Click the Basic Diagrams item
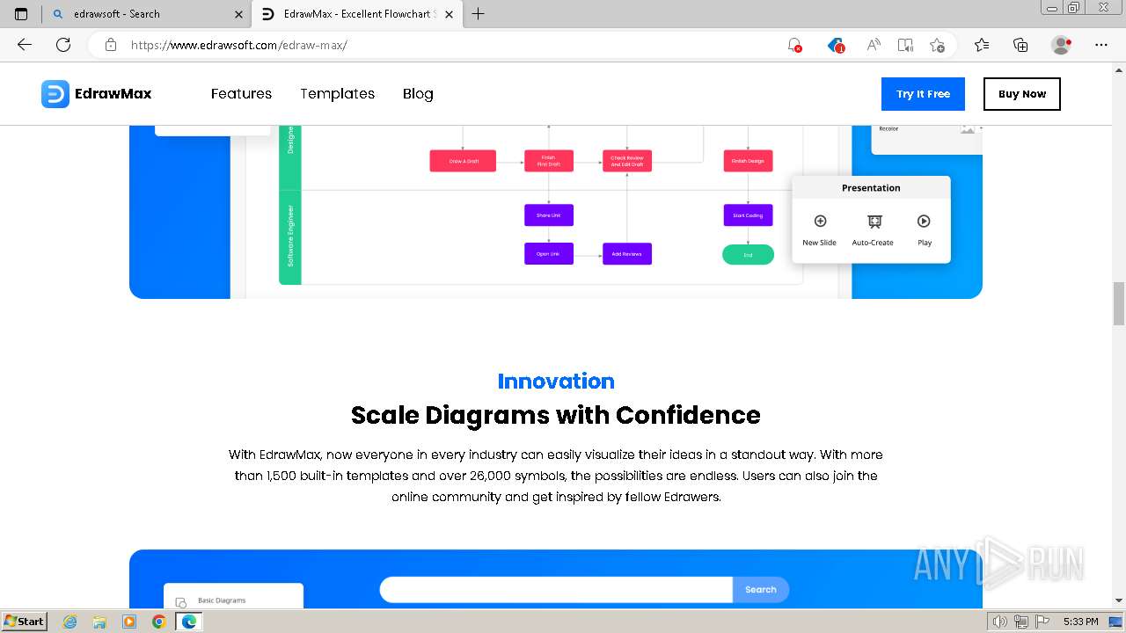This screenshot has height=633, width=1126. click(x=222, y=600)
